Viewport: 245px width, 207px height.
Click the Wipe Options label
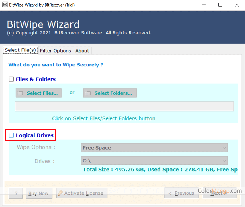[x=36, y=147]
